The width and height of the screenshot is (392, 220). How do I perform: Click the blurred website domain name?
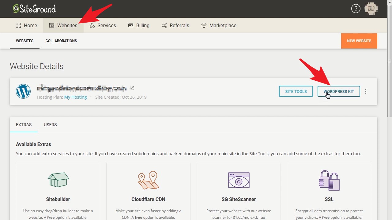click(x=81, y=88)
